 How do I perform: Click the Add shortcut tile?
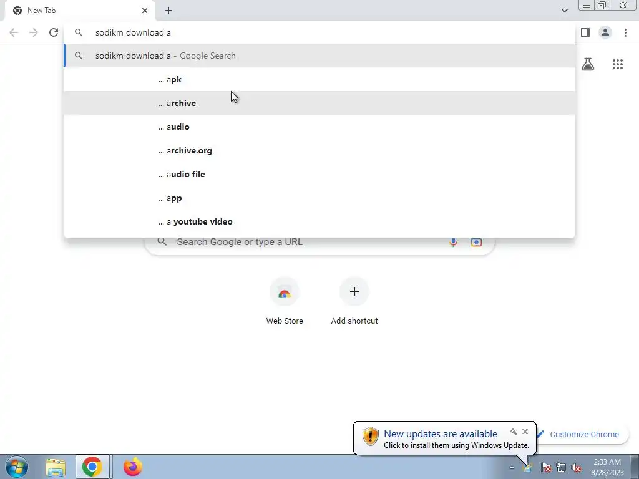point(354,301)
